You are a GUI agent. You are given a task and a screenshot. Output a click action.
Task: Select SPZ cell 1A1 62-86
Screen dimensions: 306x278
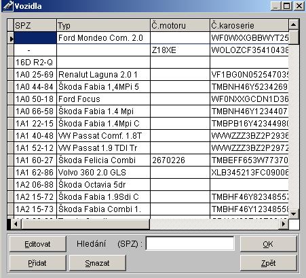tap(35, 173)
